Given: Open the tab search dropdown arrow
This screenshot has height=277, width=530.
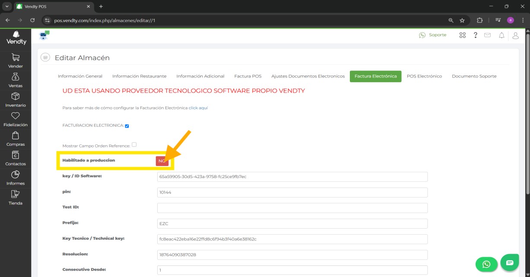Looking at the screenshot, I should (x=7, y=6).
